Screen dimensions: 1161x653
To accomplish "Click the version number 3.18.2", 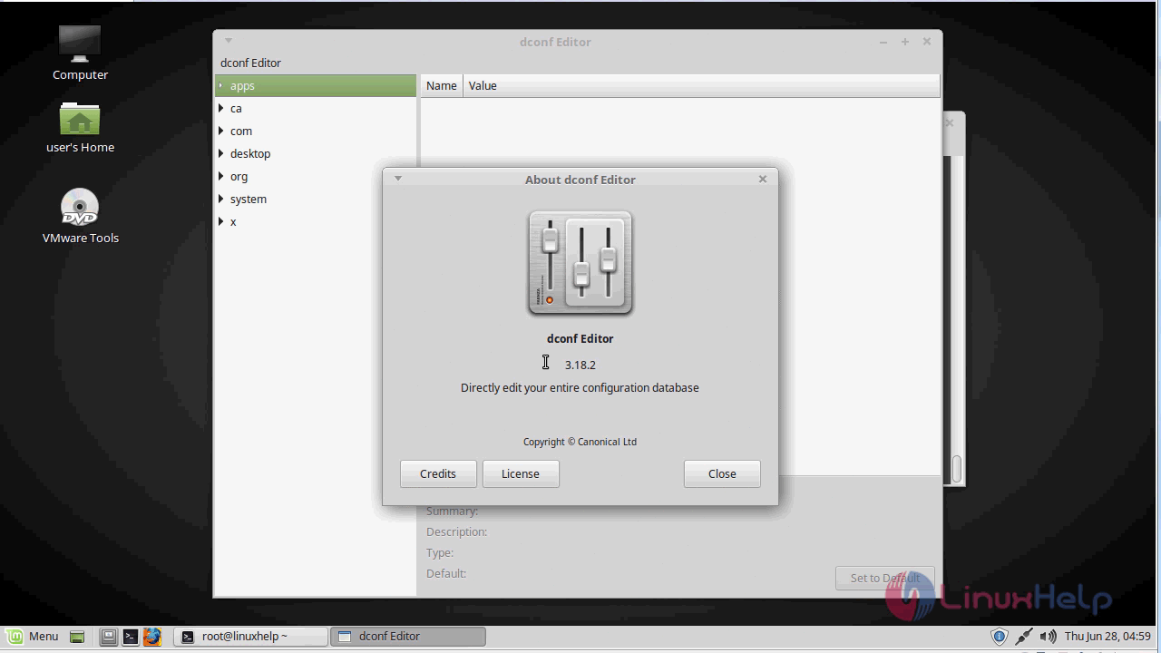I will click(580, 365).
